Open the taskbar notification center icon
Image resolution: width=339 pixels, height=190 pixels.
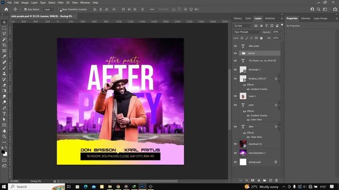point(332,186)
